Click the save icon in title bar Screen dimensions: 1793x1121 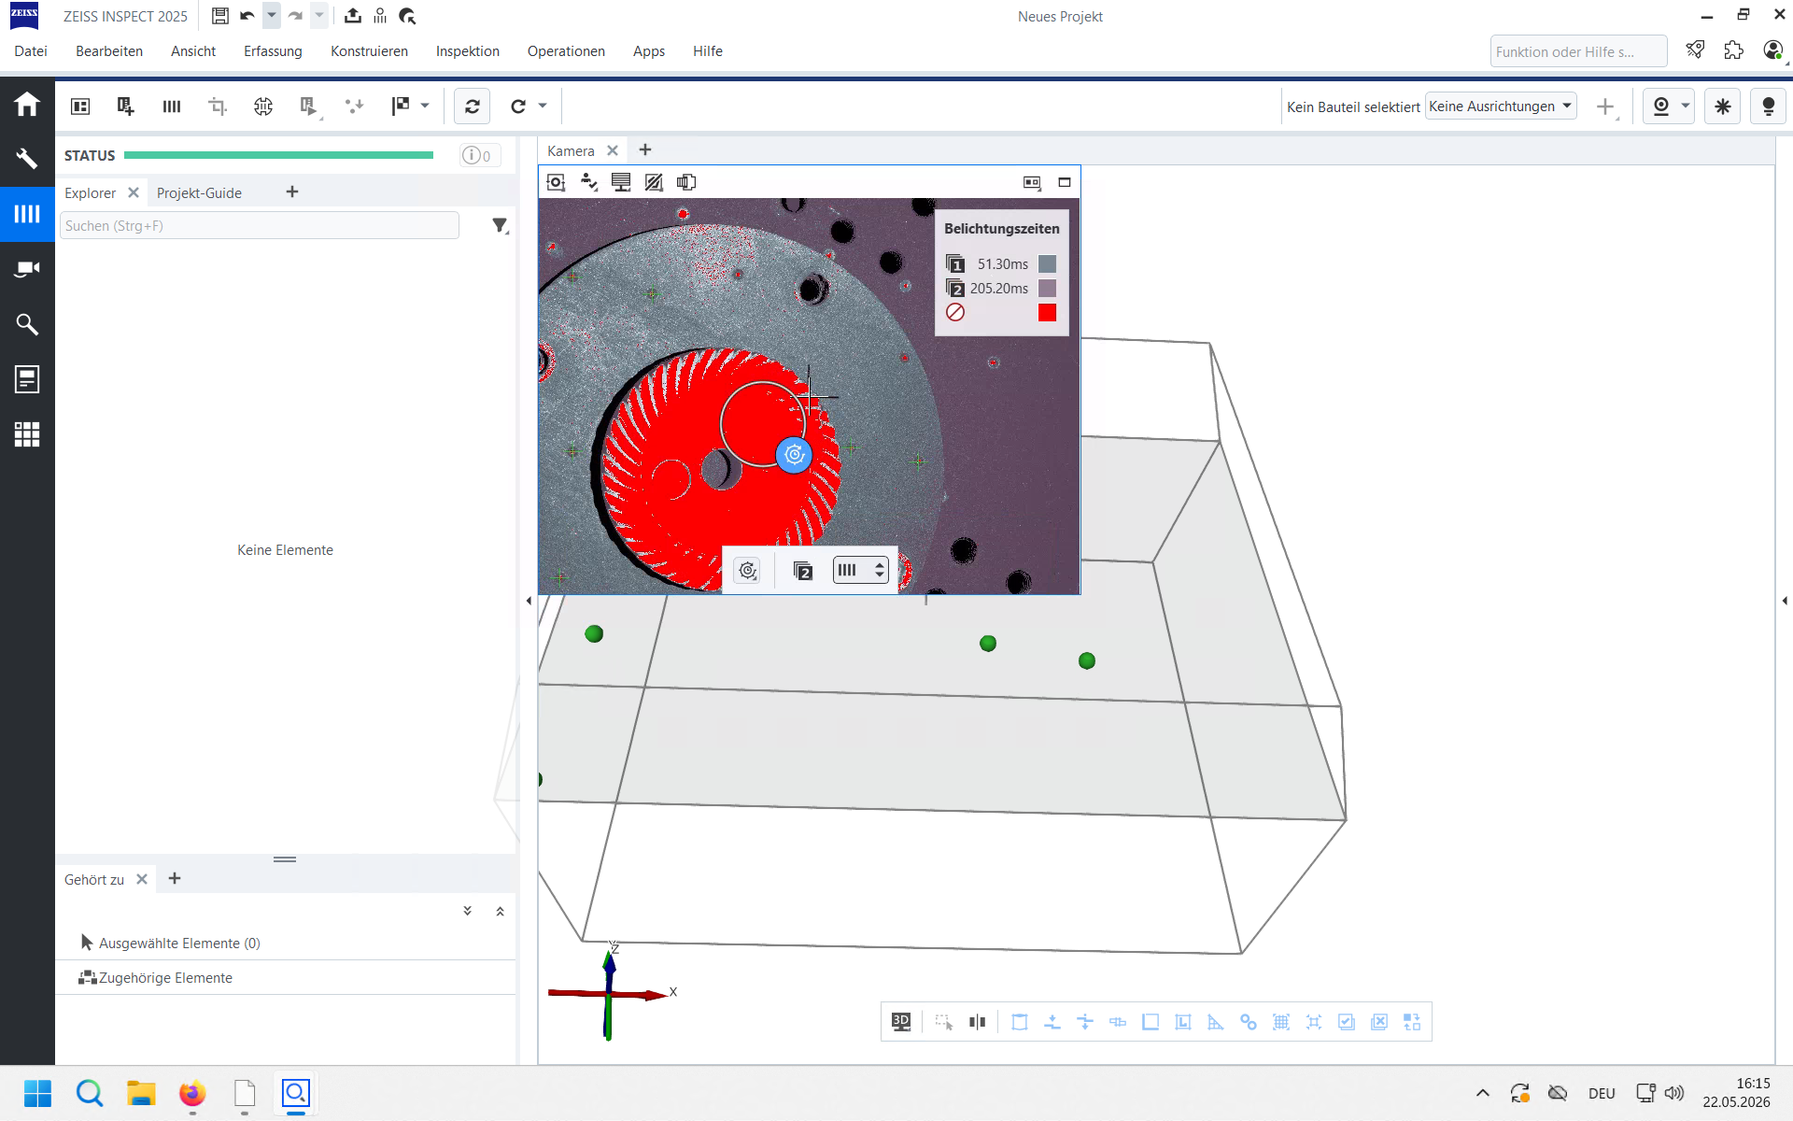(220, 16)
